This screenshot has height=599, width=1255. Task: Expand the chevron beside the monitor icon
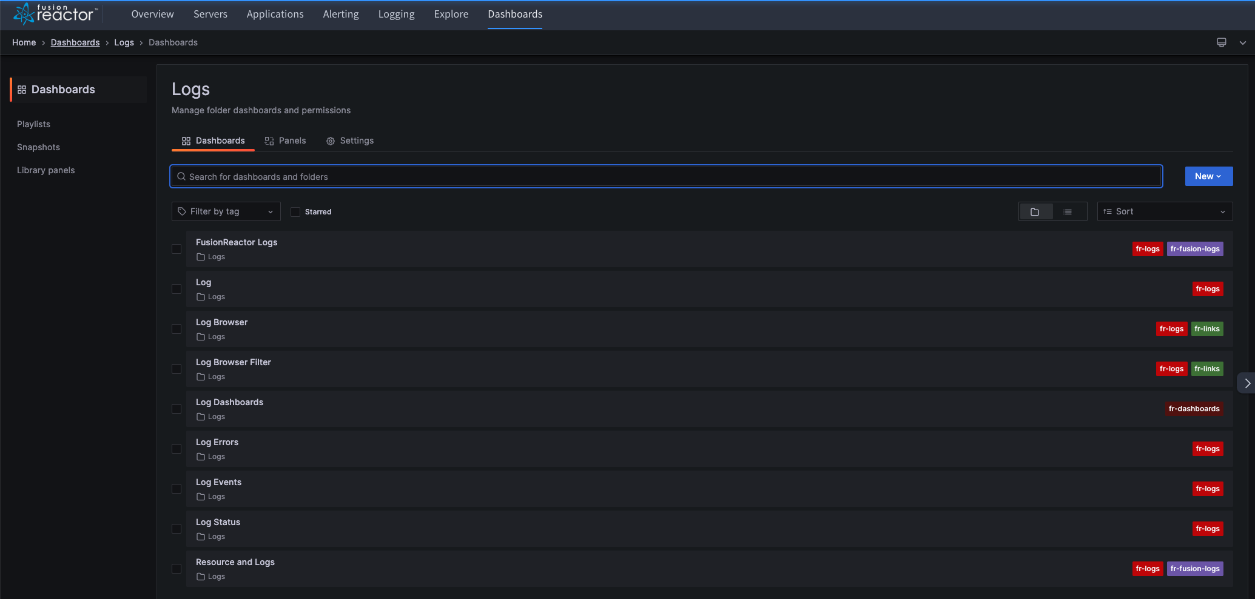coord(1243,43)
